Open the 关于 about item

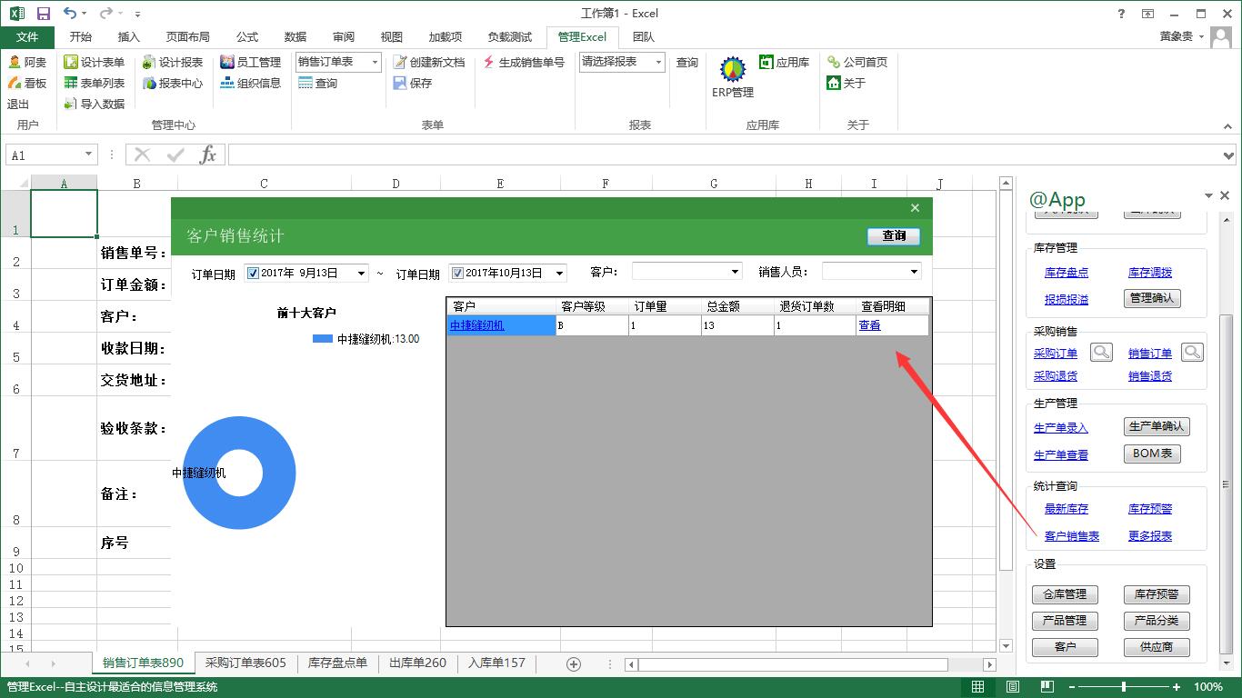pyautogui.click(x=846, y=83)
